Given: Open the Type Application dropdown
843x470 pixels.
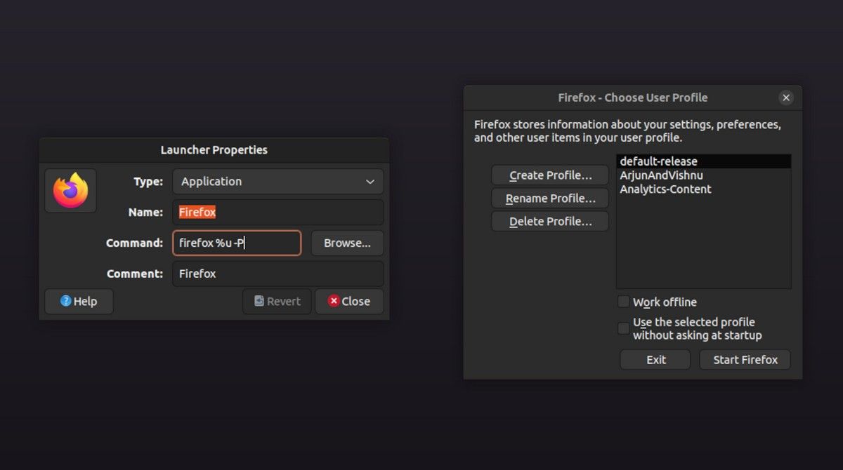Looking at the screenshot, I should [278, 181].
